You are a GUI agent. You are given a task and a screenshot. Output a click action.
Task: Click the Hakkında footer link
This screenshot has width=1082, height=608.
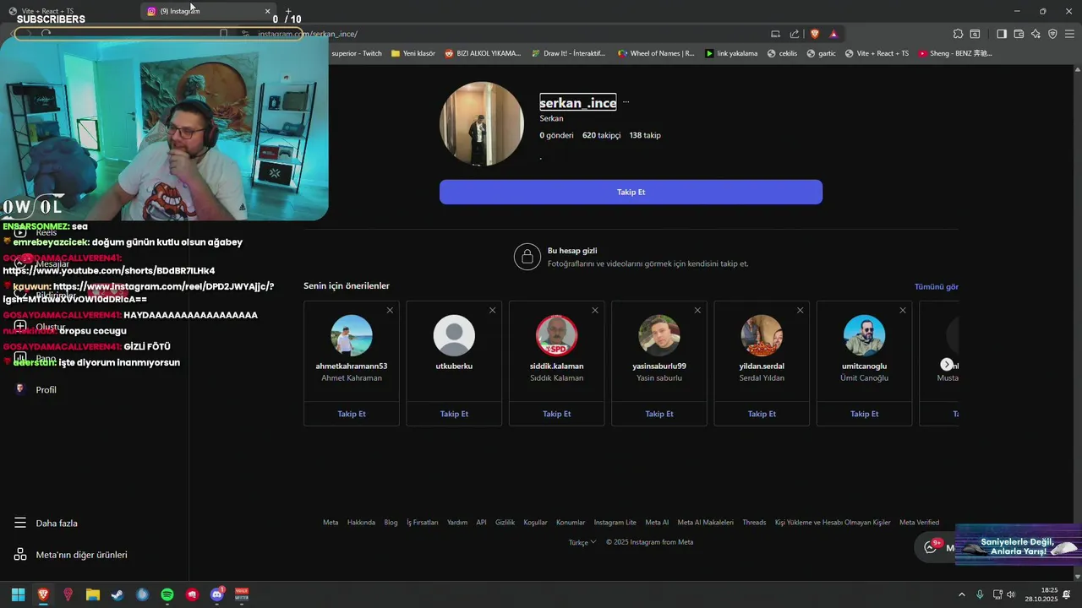(361, 522)
